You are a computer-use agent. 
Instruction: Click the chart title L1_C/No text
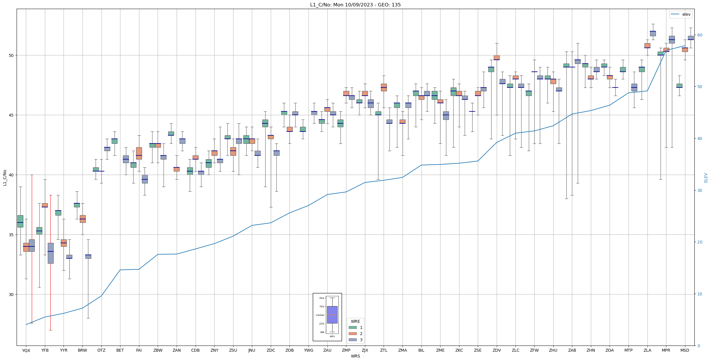(x=355, y=5)
